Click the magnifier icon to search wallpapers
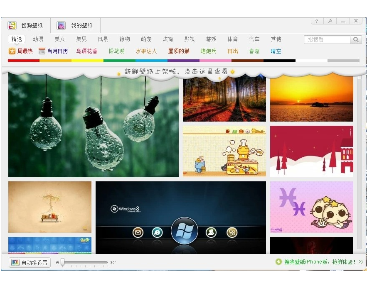 tap(356, 39)
